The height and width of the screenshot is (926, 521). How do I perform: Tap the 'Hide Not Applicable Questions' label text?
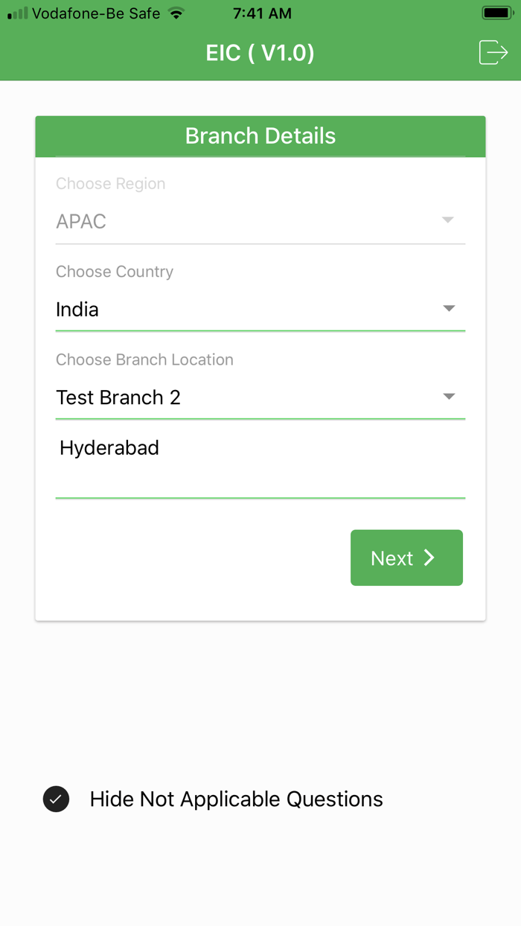click(236, 799)
